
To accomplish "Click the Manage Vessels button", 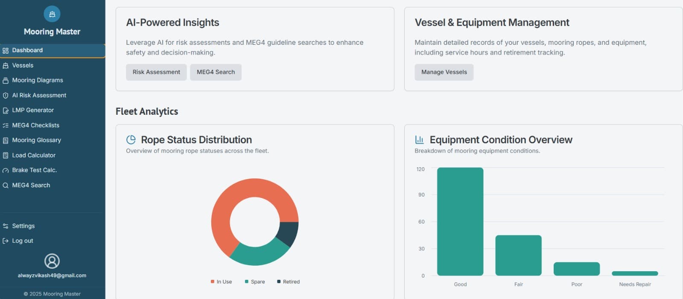I will (x=444, y=72).
